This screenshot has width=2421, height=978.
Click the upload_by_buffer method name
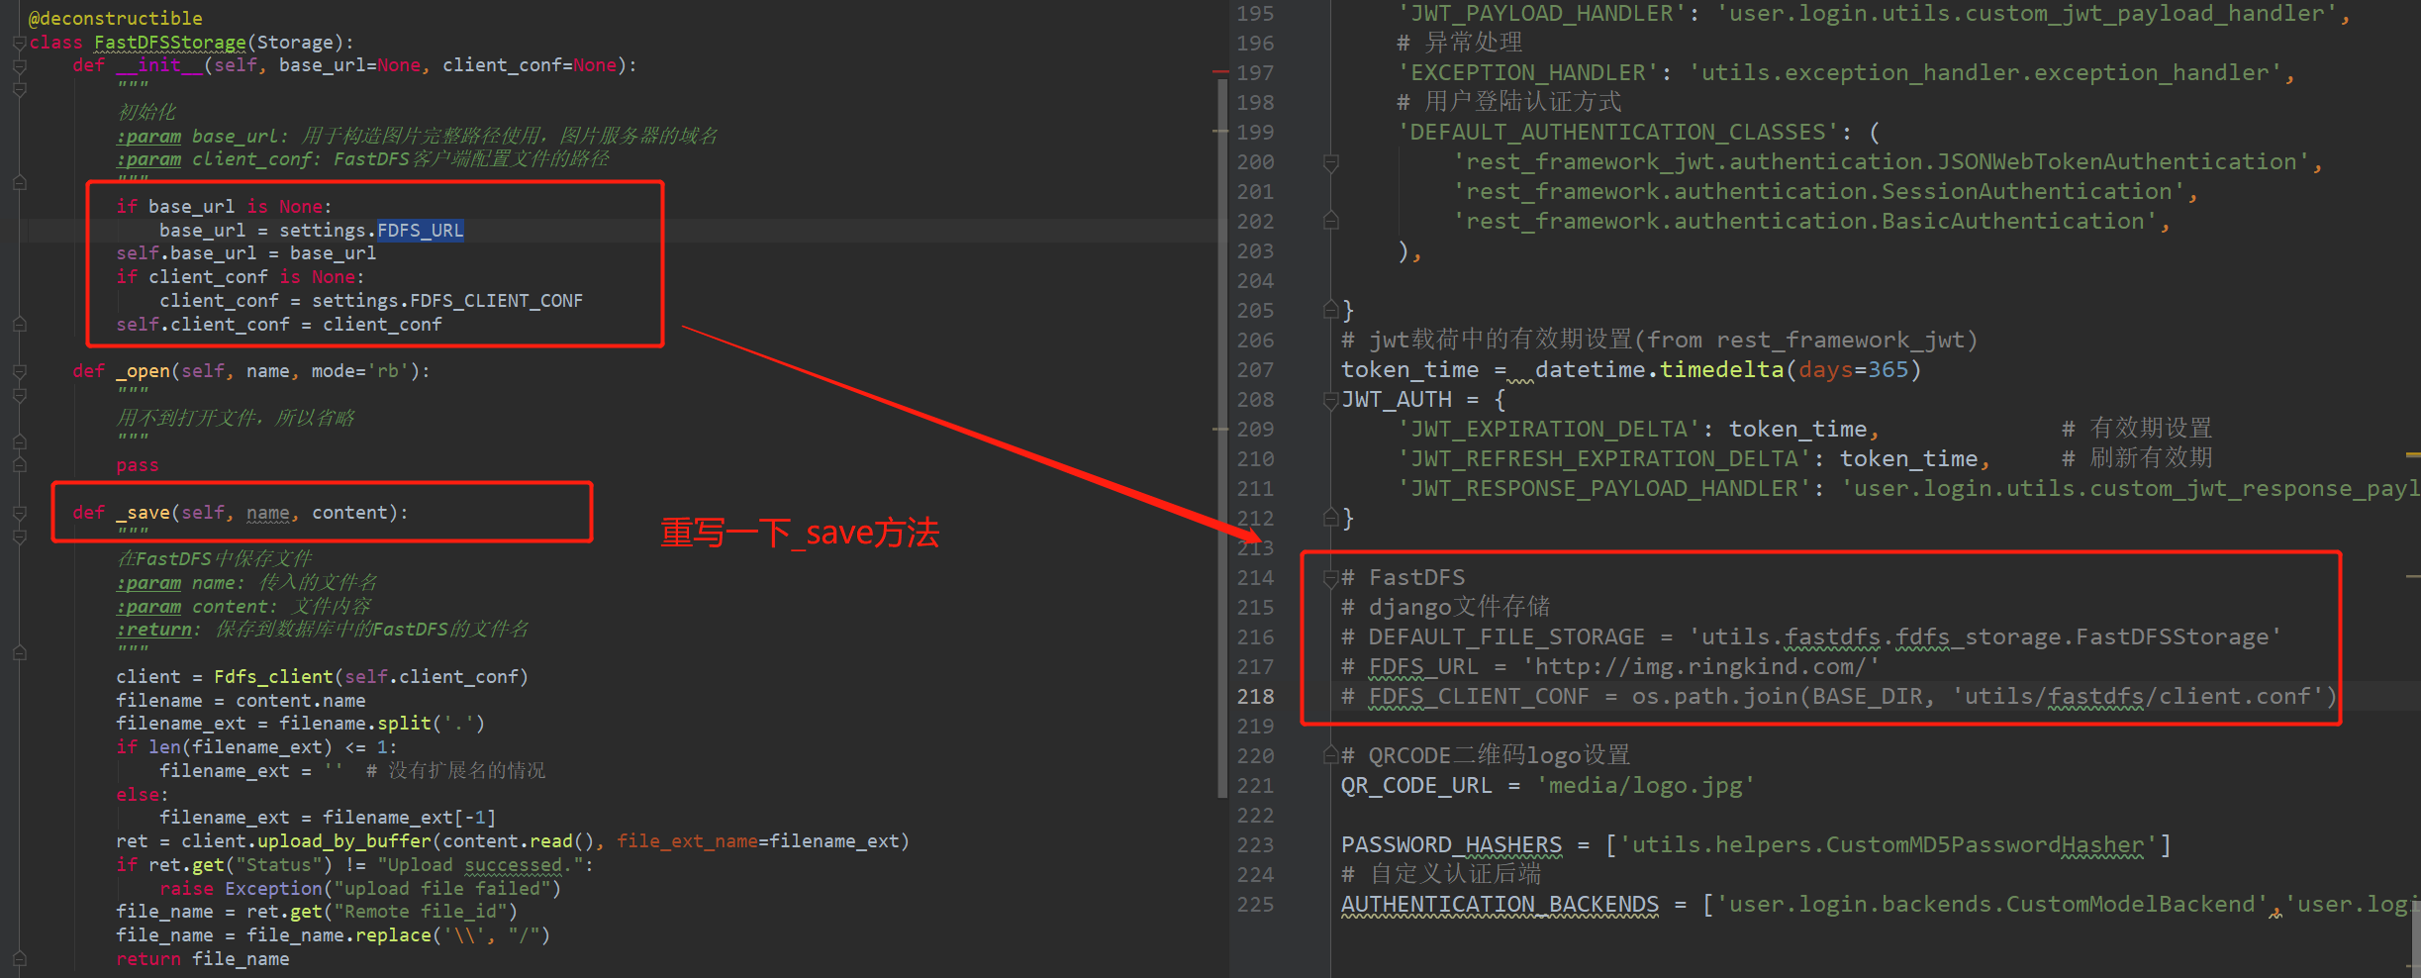click(343, 841)
